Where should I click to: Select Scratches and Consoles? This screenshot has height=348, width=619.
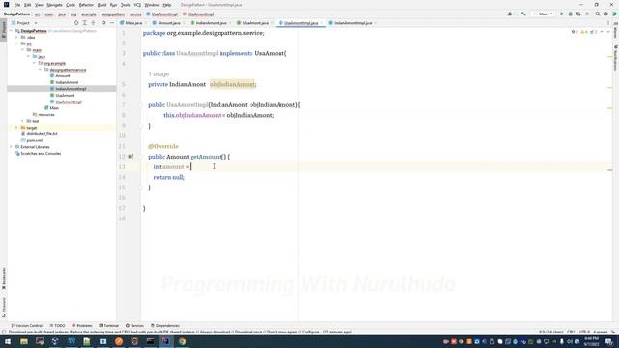click(x=41, y=153)
